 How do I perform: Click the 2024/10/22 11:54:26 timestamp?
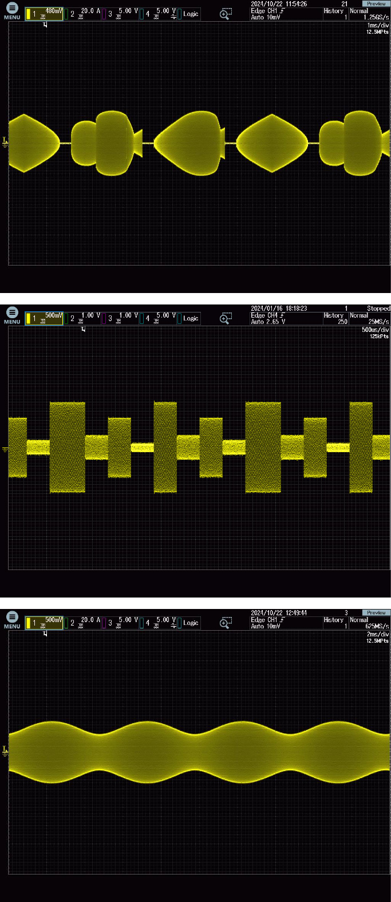(279, 3)
